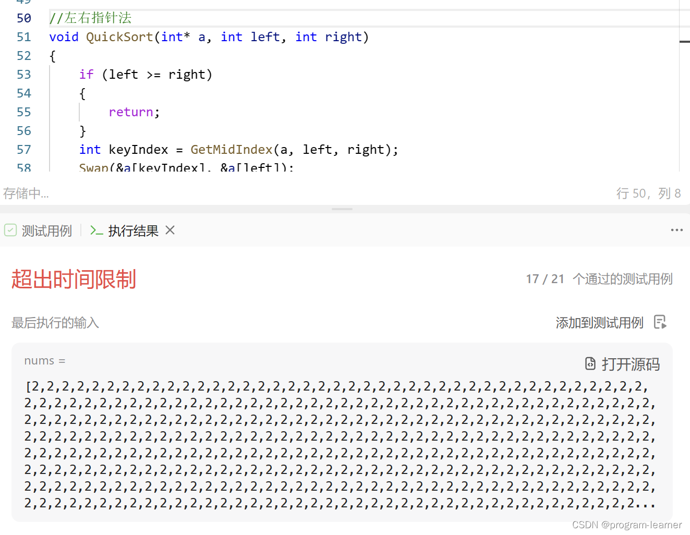The image size is (690, 535).
Task: Click the 超出时间限制 result heading
Action: (x=74, y=279)
